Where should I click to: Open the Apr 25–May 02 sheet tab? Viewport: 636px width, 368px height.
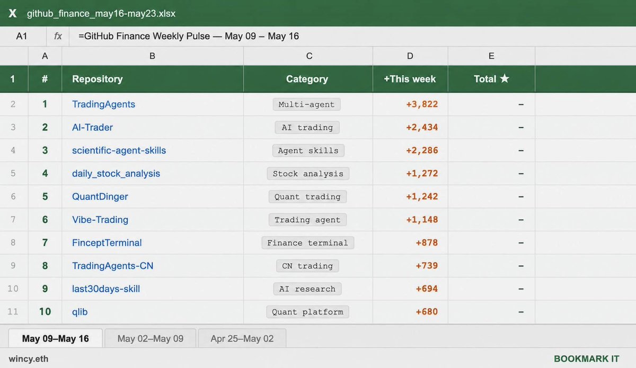point(242,338)
